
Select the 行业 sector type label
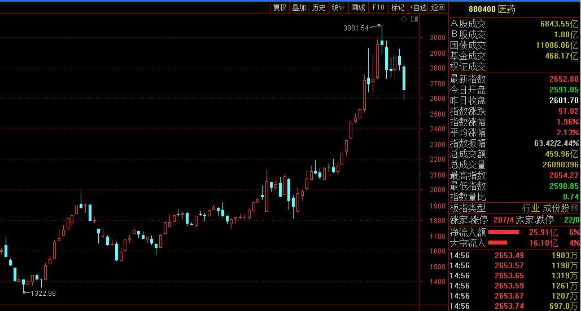[531, 208]
